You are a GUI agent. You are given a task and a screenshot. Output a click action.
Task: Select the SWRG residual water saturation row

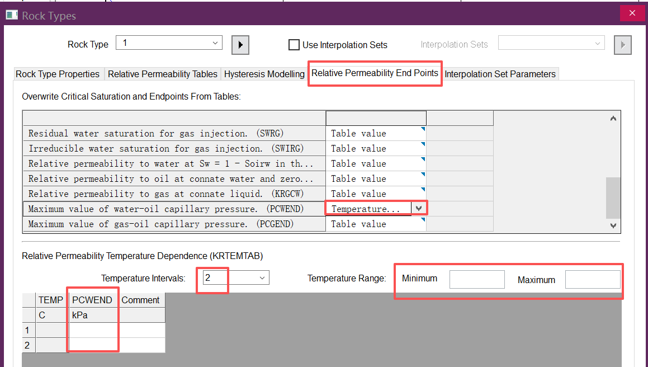[x=173, y=133]
